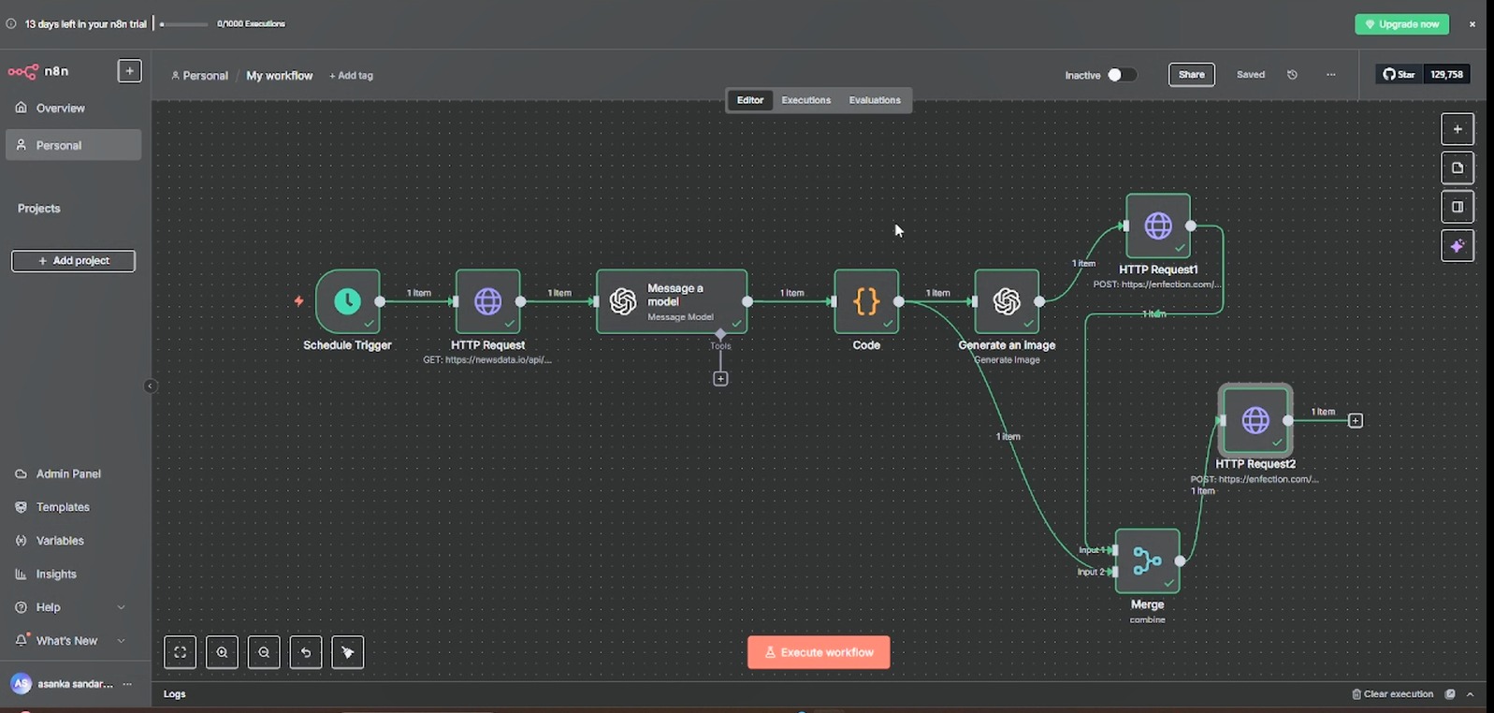
Task: Open the Code node with curly braces
Action: [866, 301]
